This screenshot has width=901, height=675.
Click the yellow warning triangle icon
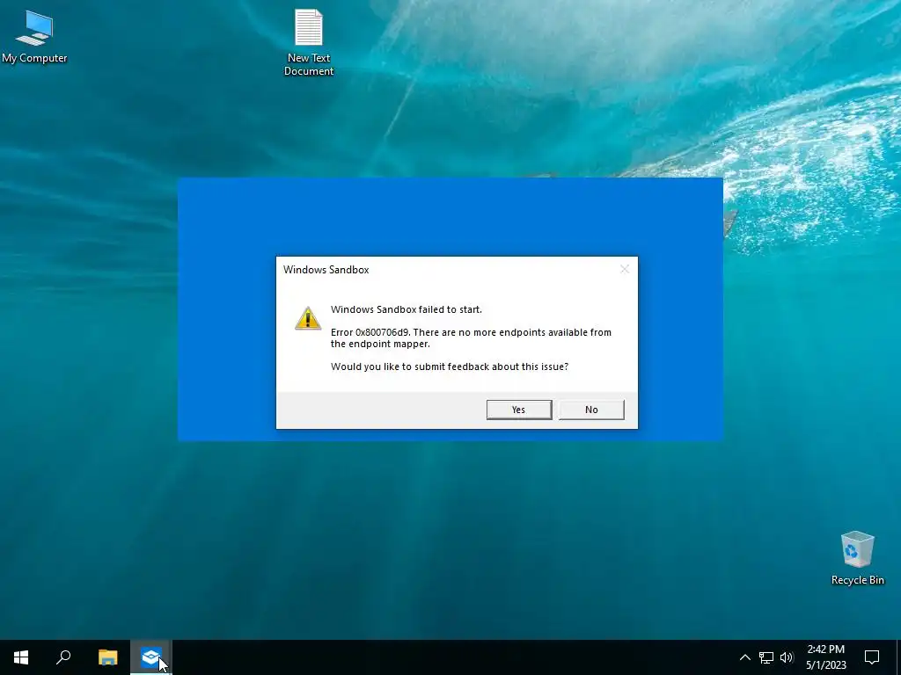(308, 318)
